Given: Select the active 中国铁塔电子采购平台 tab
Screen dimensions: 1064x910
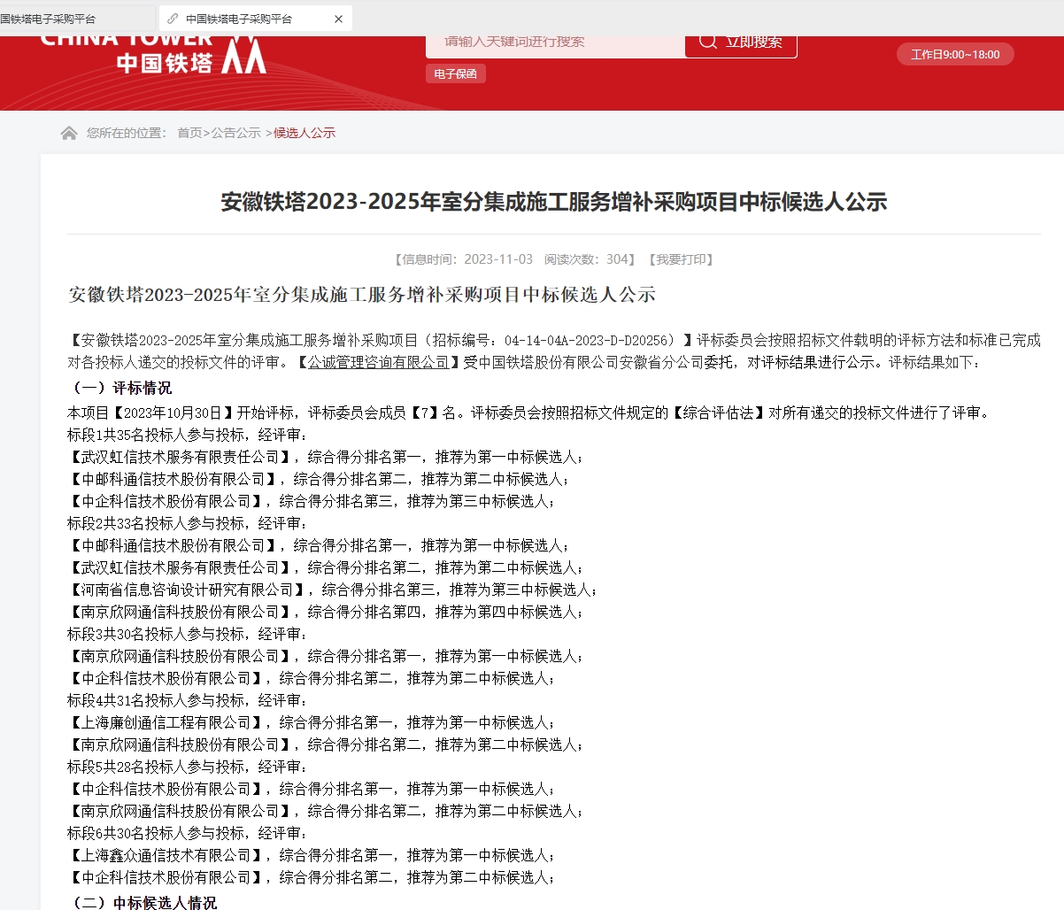Looking at the screenshot, I should tap(239, 19).
